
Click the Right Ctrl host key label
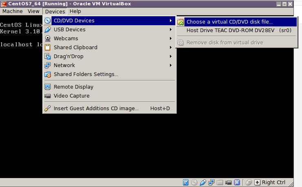pyautogui.click(x=274, y=183)
